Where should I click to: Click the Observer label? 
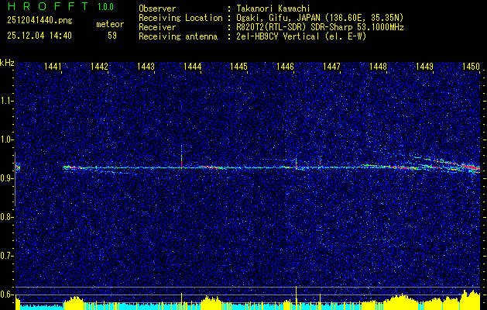[157, 9]
